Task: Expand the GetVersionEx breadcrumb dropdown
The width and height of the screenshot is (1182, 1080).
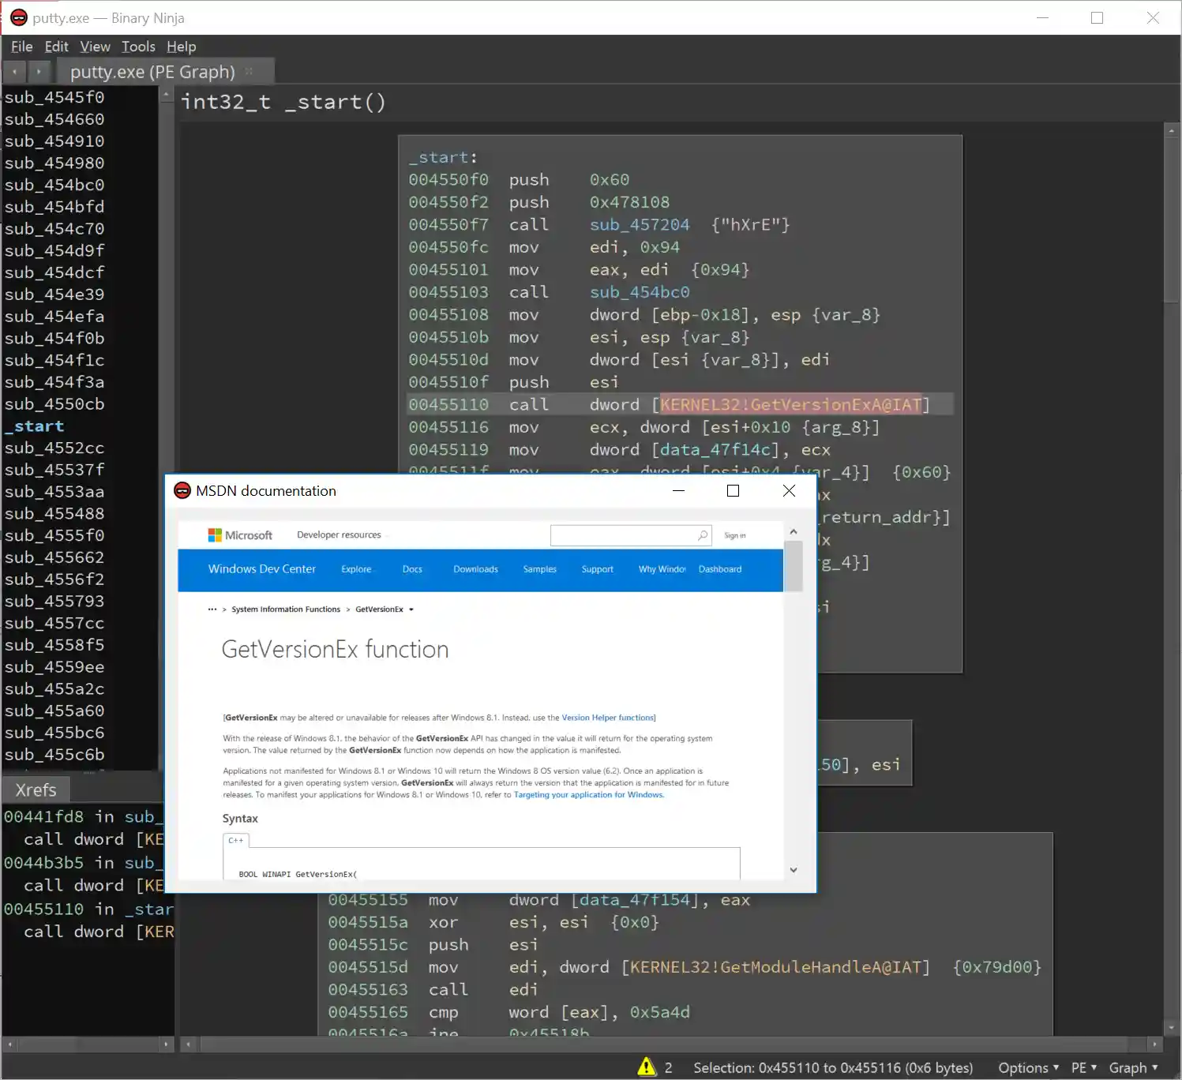Action: pyautogui.click(x=411, y=609)
